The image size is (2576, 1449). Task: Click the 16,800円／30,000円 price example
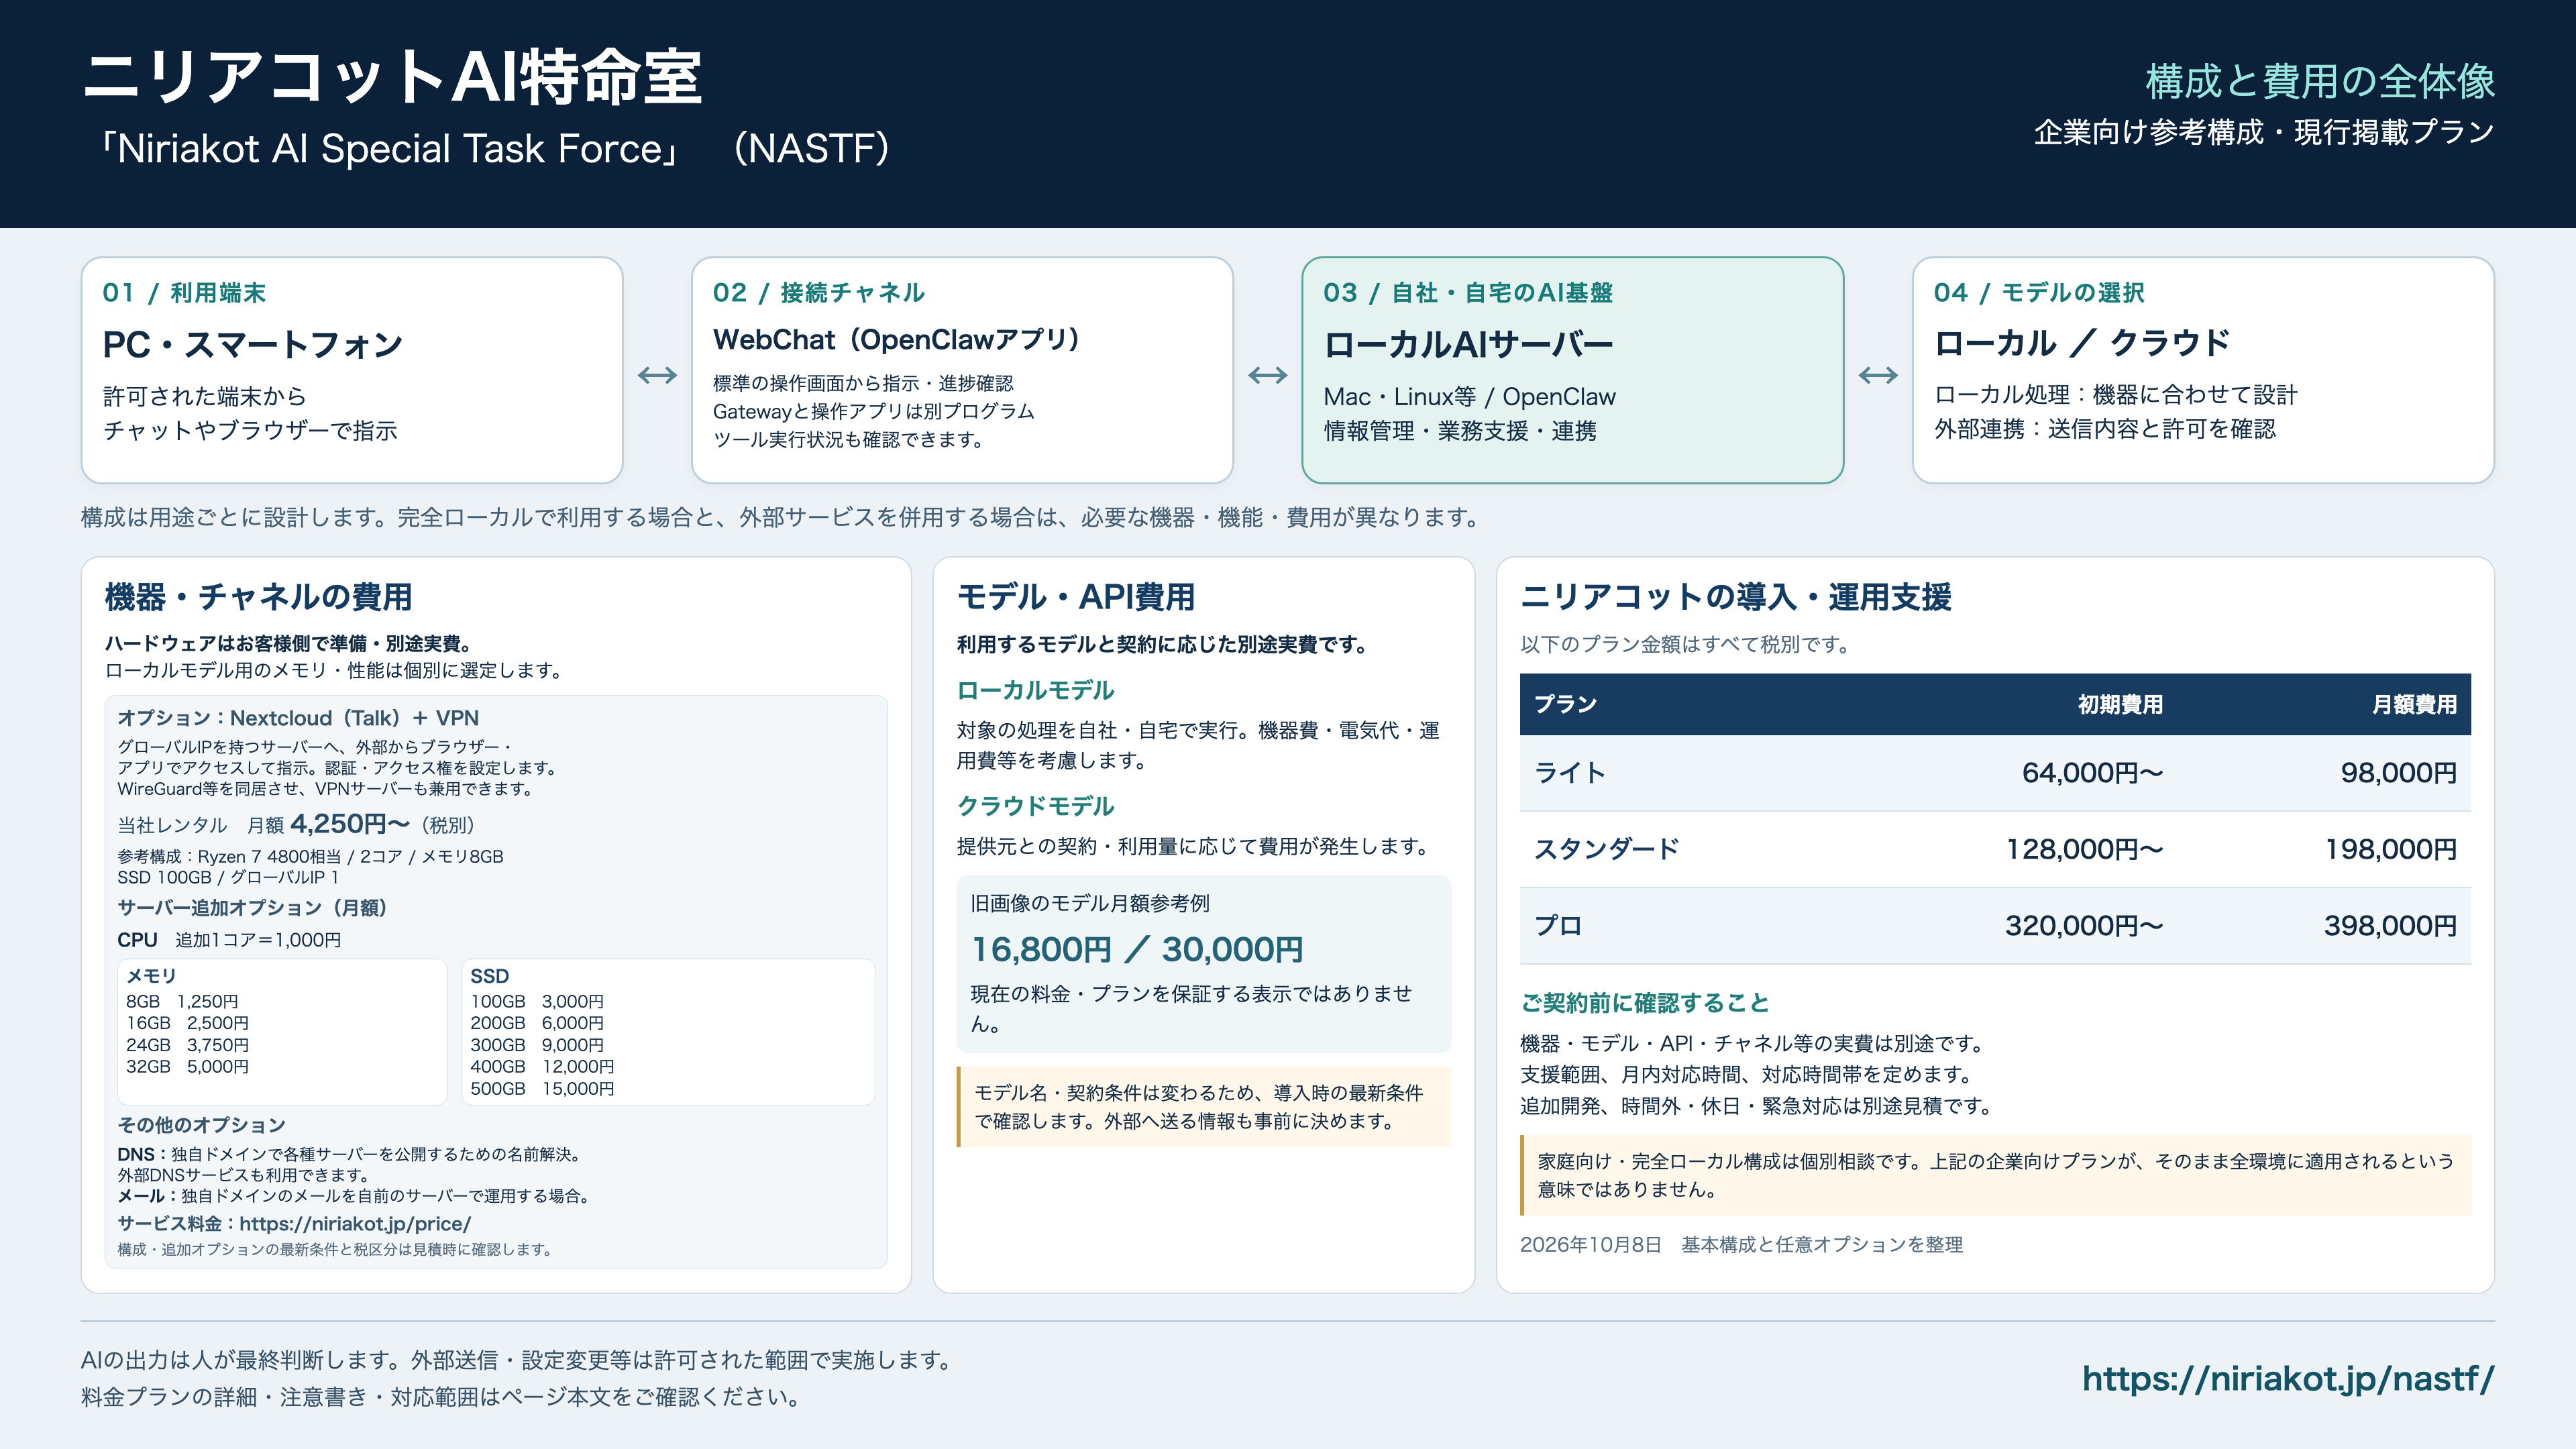(x=1137, y=950)
